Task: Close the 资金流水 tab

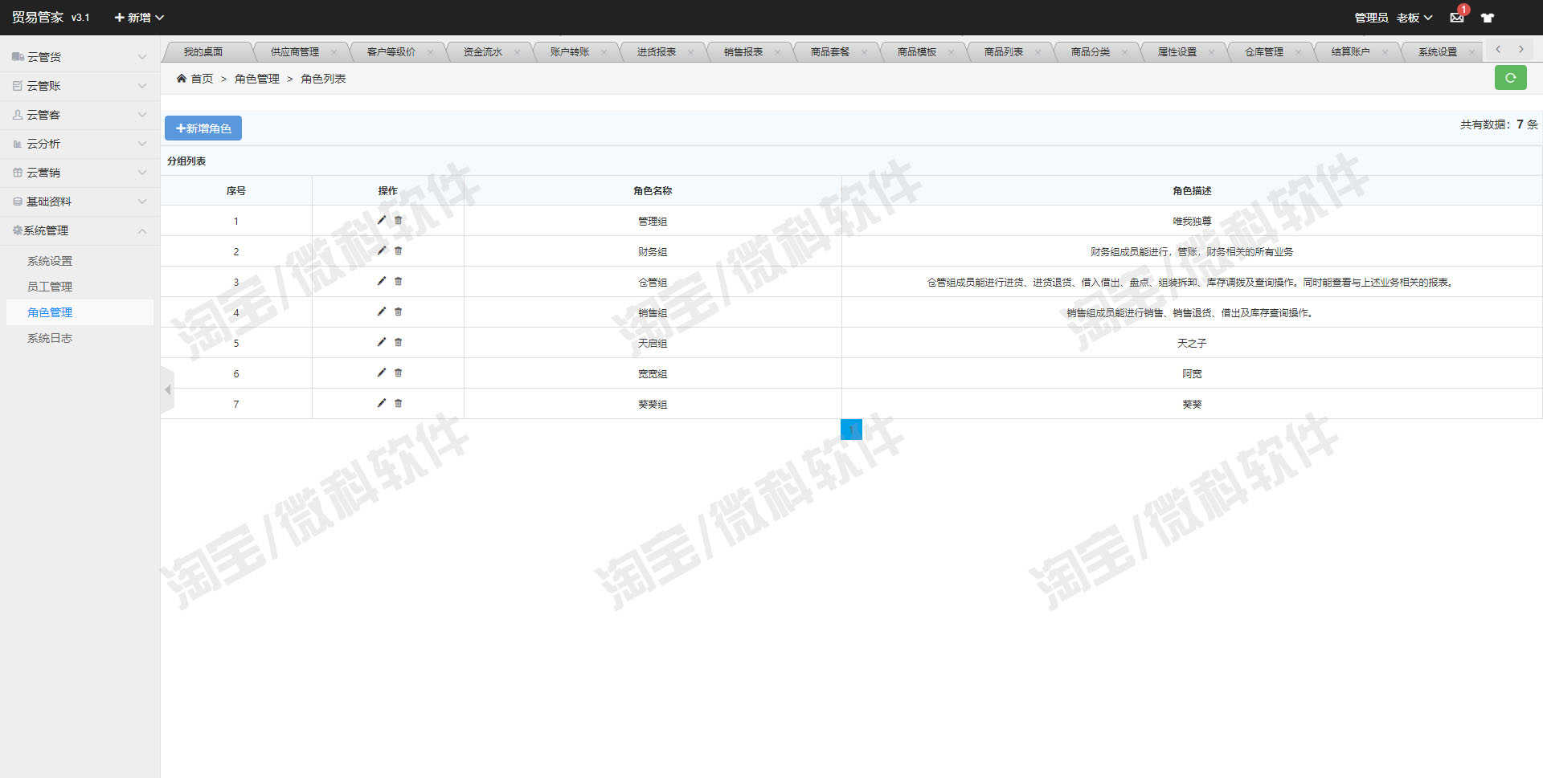Action: [x=517, y=52]
